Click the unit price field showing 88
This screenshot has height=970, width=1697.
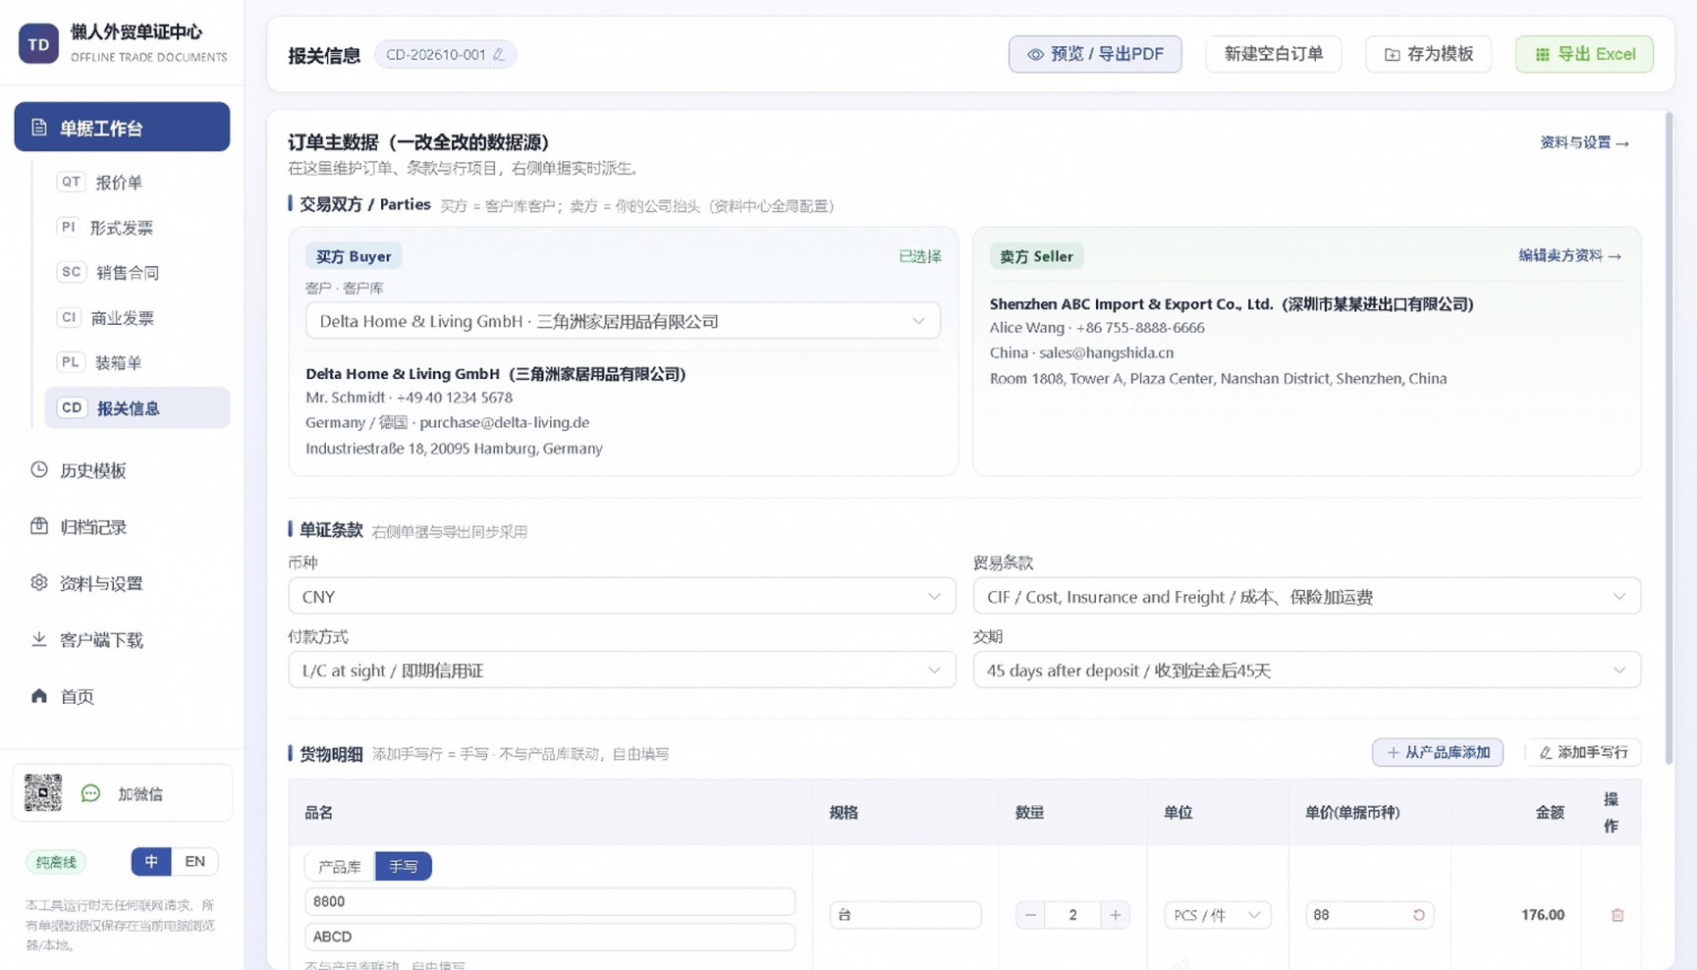point(1369,915)
